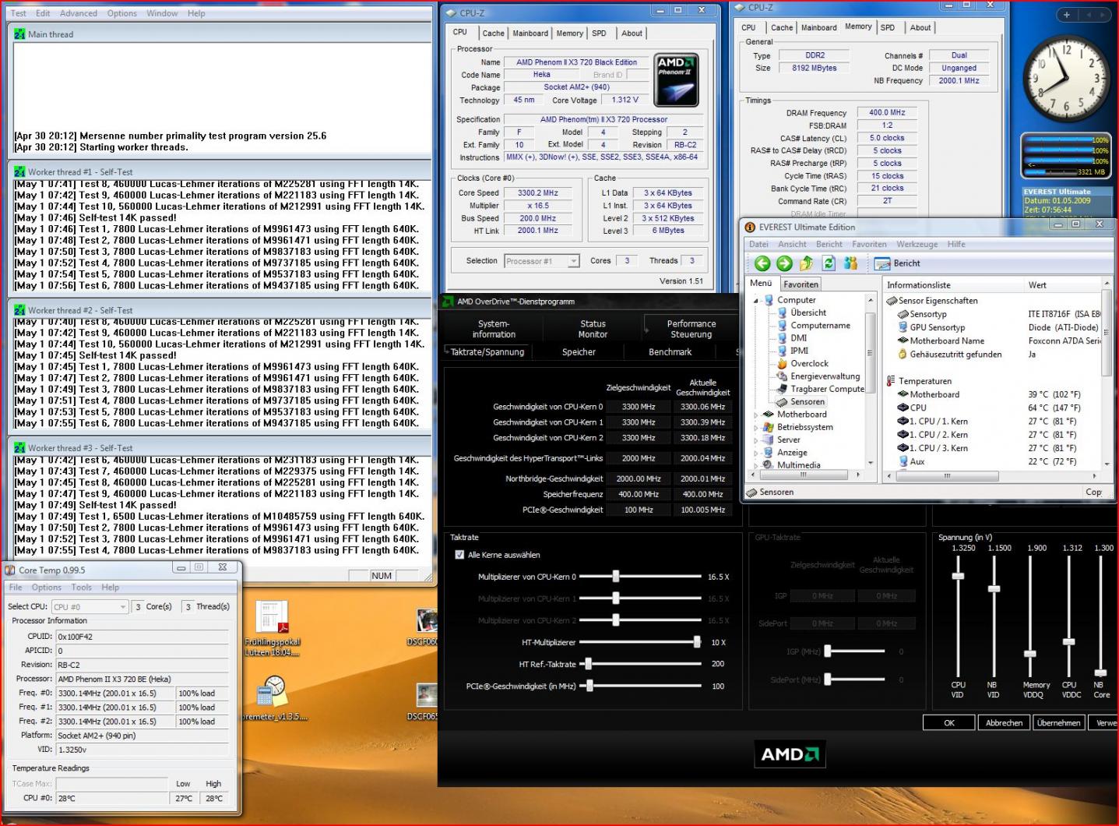
Task: Select Sensoren item in EVEREST tree
Action: (802, 401)
